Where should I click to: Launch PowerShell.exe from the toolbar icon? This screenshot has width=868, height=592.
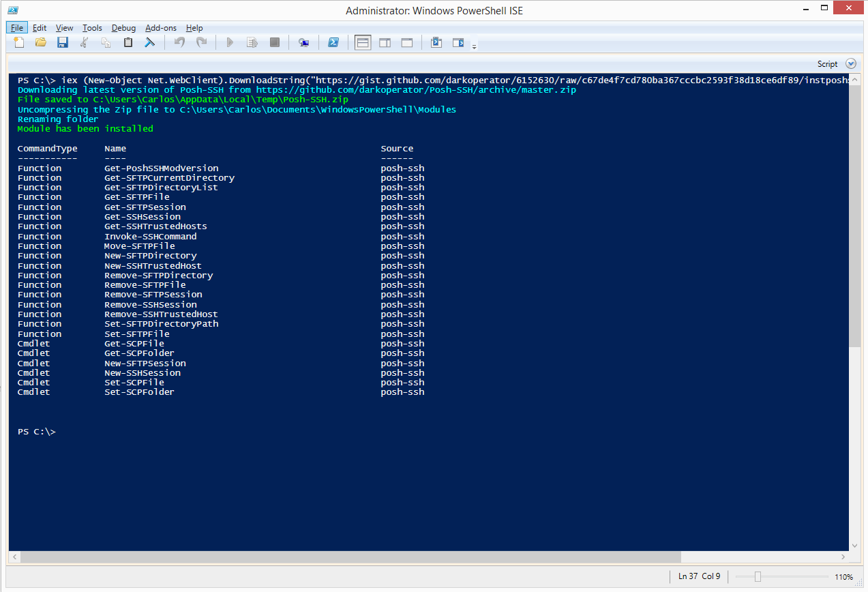tap(333, 43)
